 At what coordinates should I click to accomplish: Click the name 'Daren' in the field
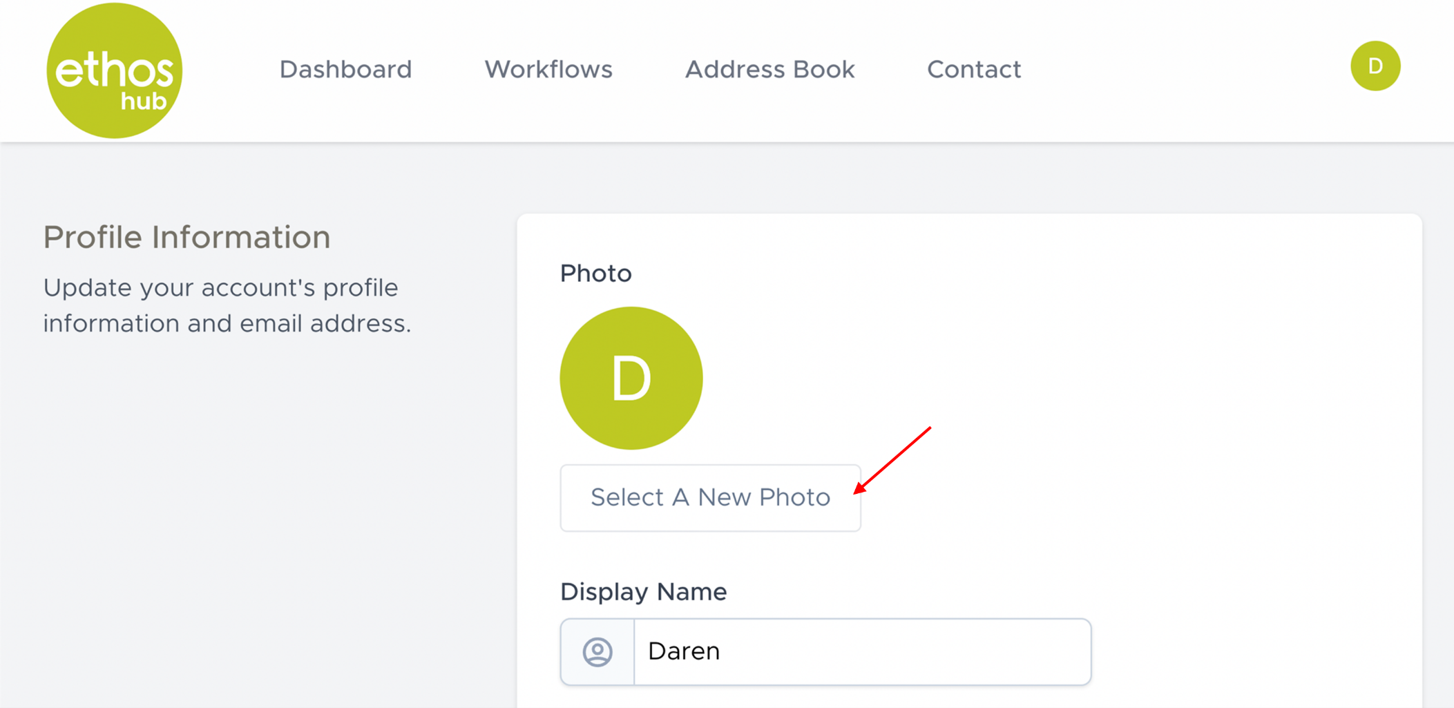click(684, 651)
